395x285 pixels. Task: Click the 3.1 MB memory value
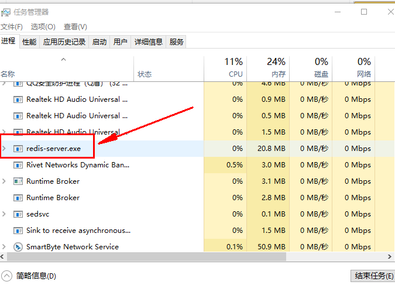coord(273,181)
